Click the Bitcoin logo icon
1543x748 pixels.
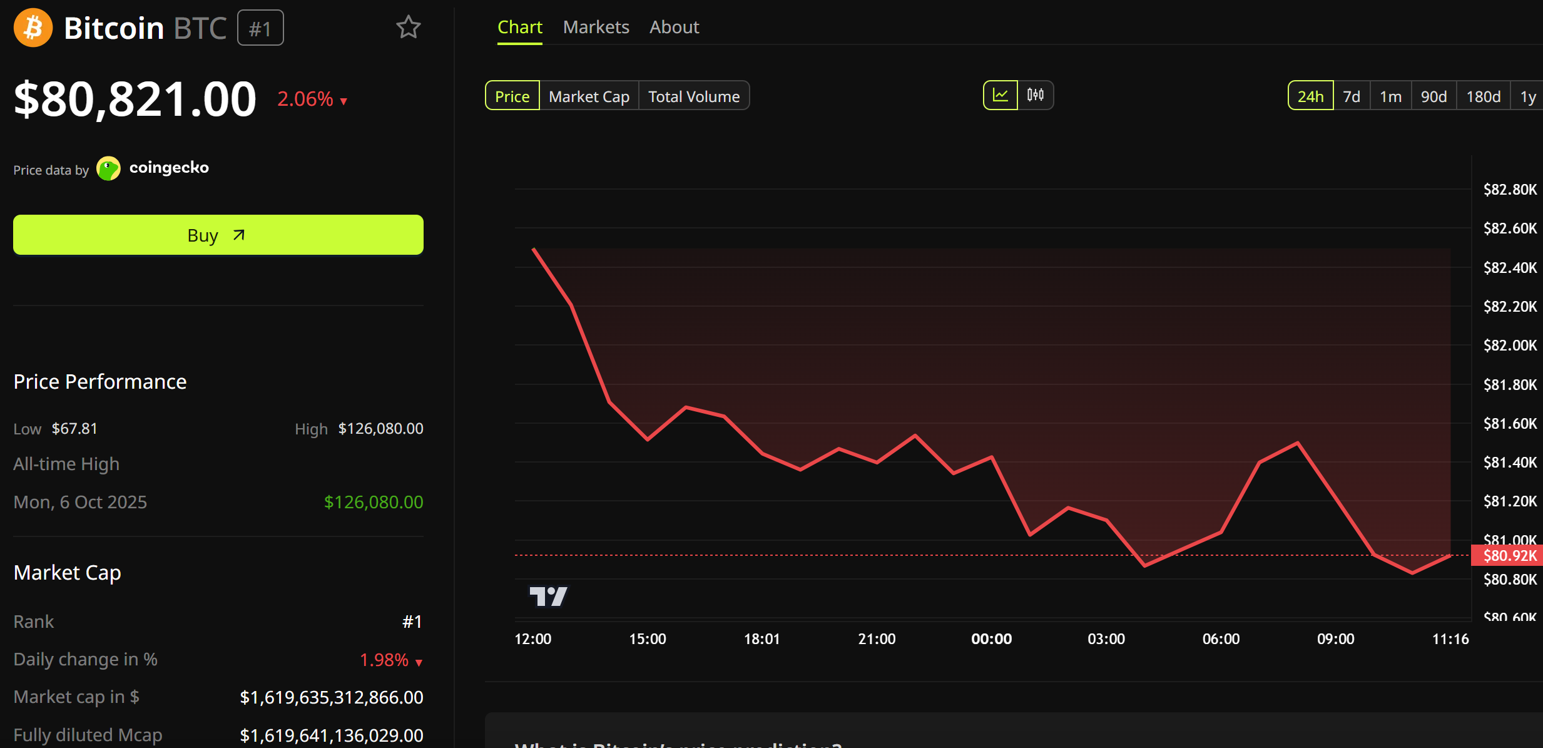point(33,28)
